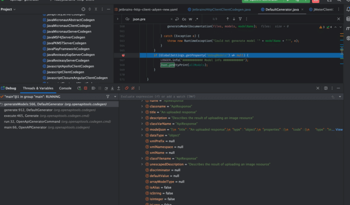Hide the Project tool window
This screenshot has width=350, height=205.
(108, 9)
